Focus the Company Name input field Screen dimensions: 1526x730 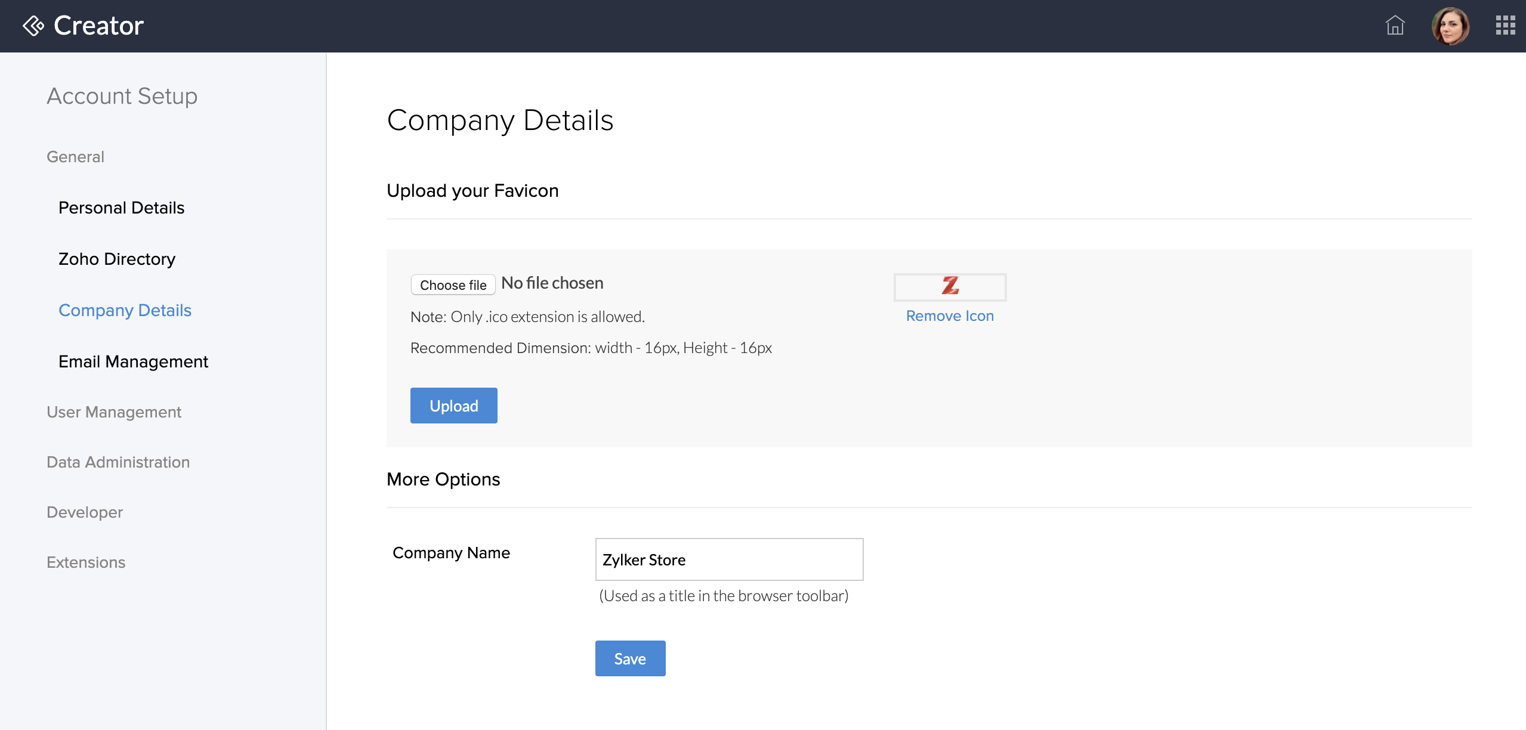729,559
